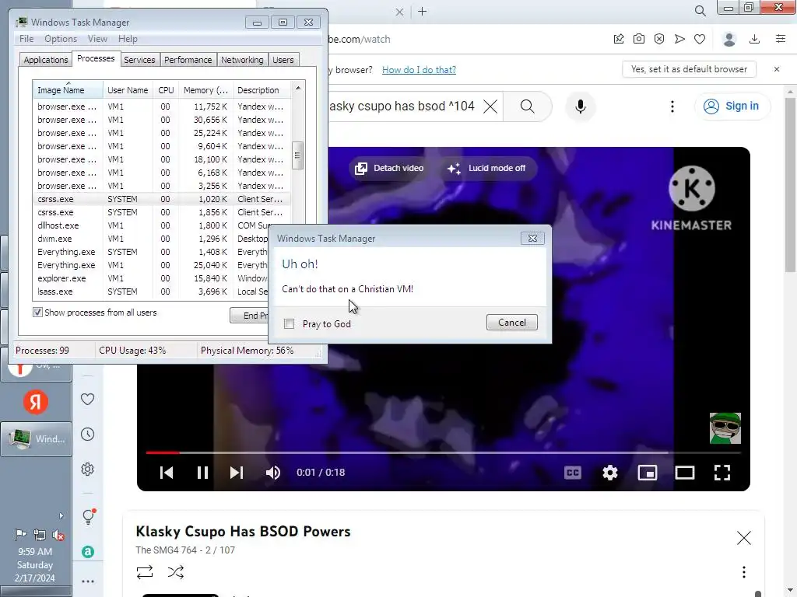Switch to theater mode
Image resolution: width=797 pixels, height=597 pixels.
(x=685, y=473)
